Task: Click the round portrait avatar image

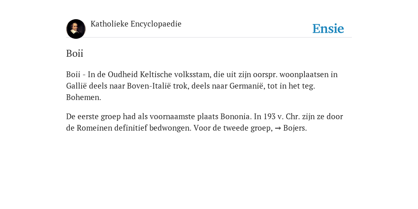Action: pos(76,29)
